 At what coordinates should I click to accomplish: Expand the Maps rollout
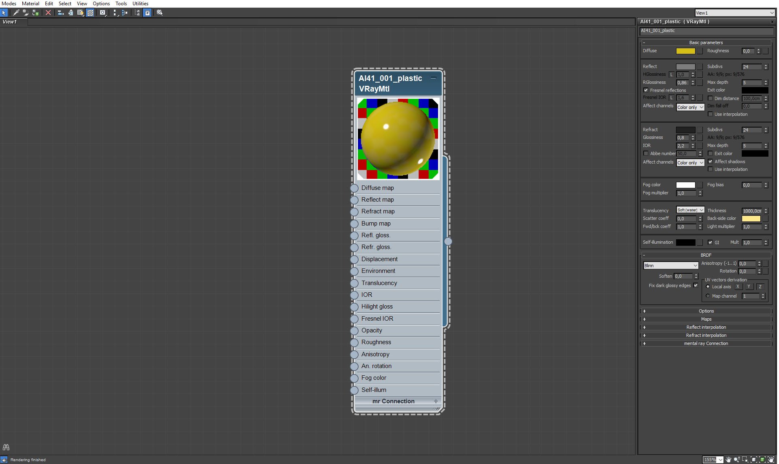click(x=706, y=319)
